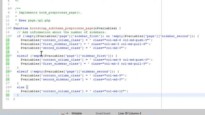This screenshot has width=205, height=115.
Task: Click 'second_sidebar_class' on line 18
Action: [61, 48]
